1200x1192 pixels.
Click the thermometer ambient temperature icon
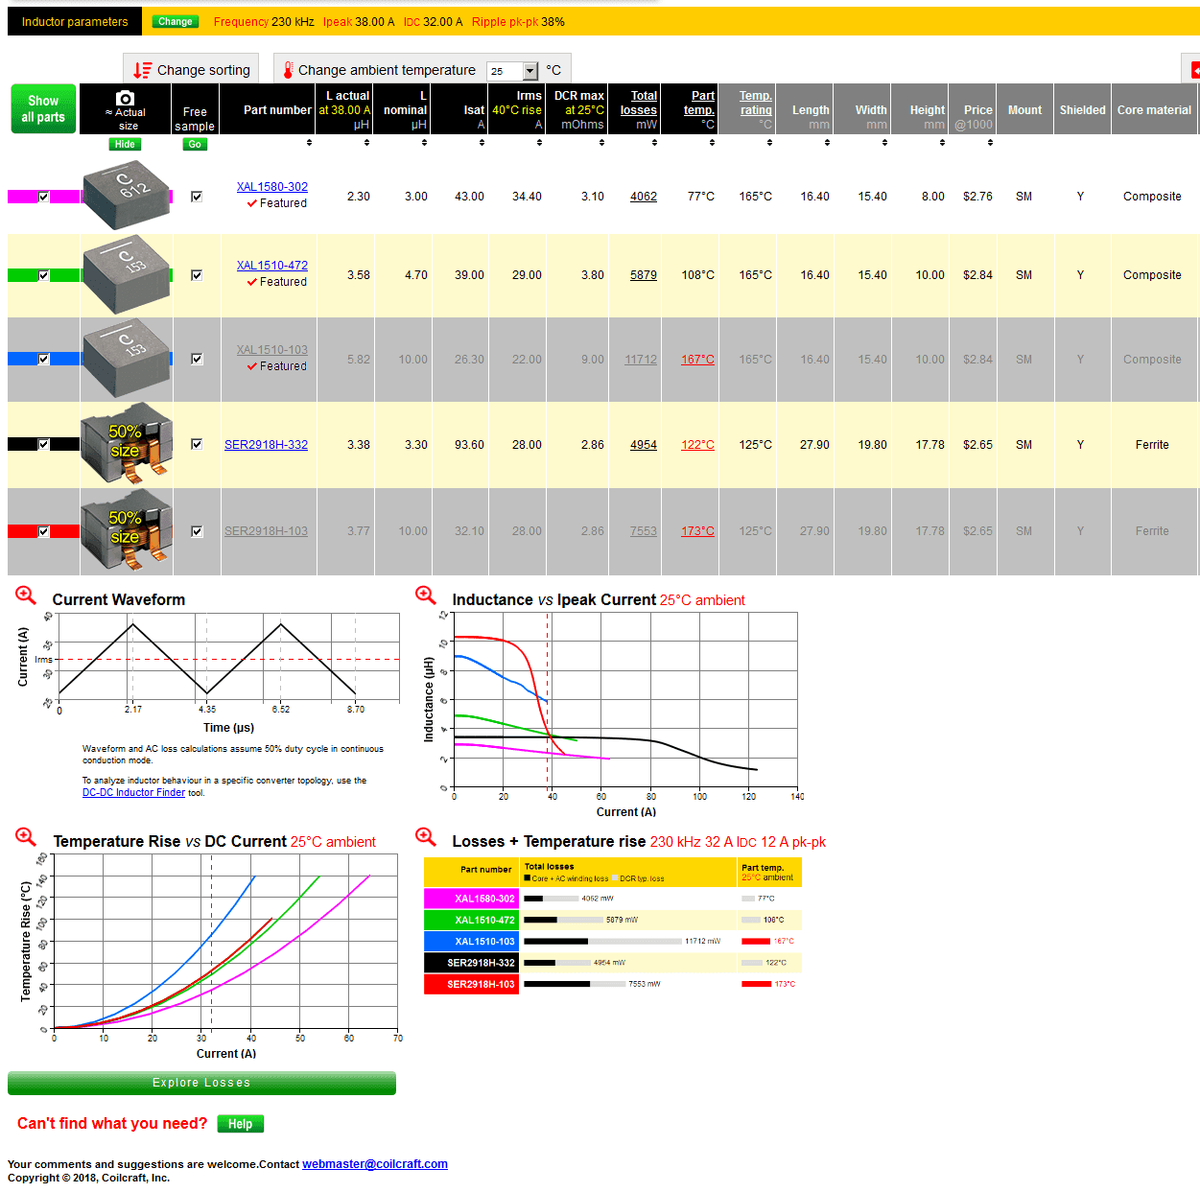point(288,70)
